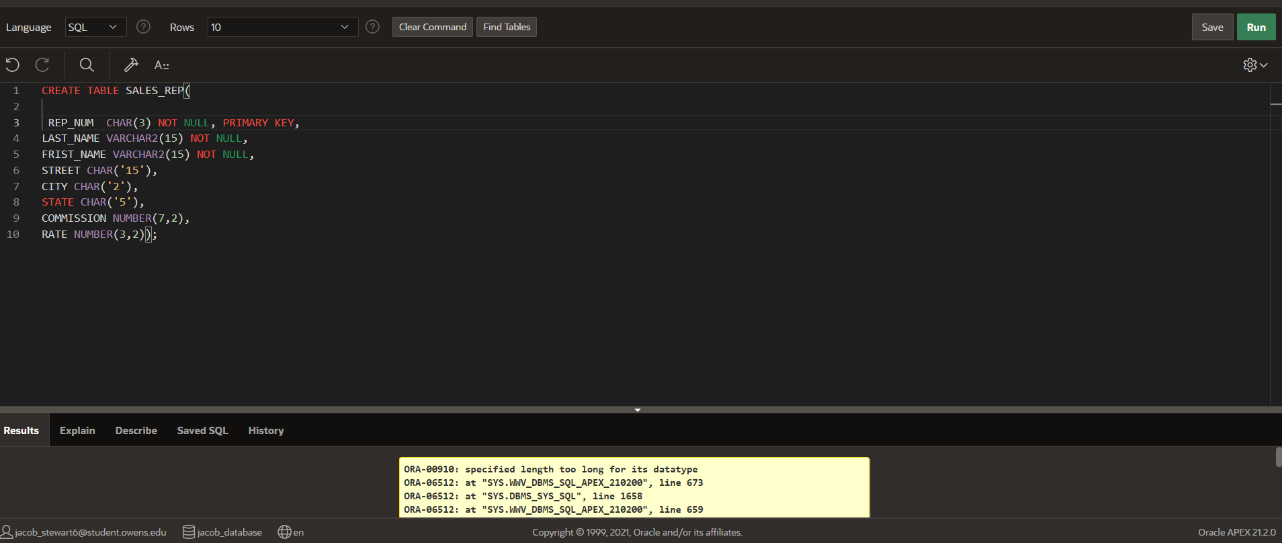Image resolution: width=1282 pixels, height=543 pixels.
Task: Click the help icon next to Rows
Action: click(x=373, y=27)
